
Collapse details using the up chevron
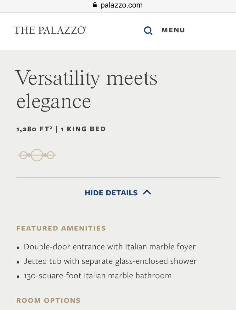coord(147,192)
